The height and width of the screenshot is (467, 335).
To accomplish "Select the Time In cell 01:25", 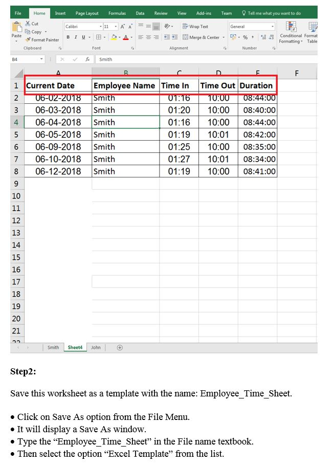I will point(179,147).
